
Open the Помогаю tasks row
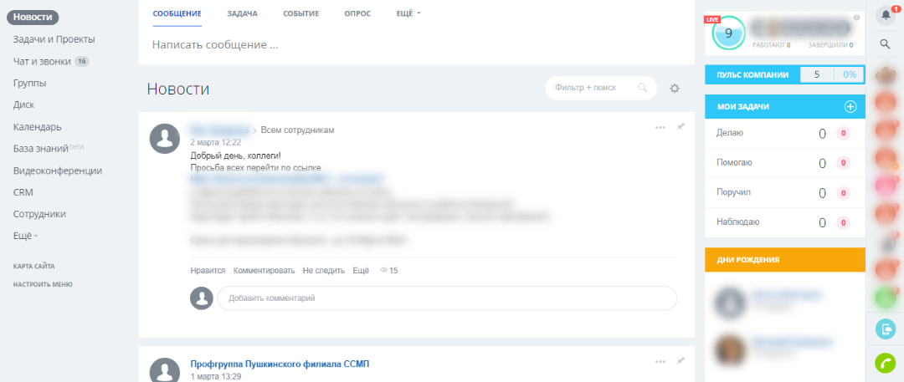784,163
